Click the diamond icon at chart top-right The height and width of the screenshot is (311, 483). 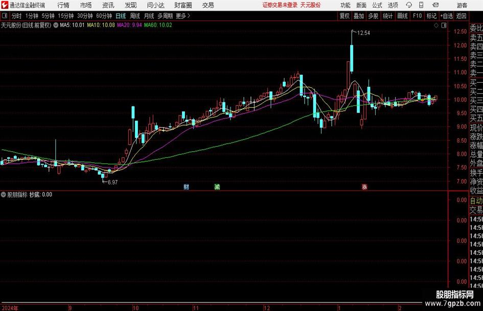(x=436, y=26)
